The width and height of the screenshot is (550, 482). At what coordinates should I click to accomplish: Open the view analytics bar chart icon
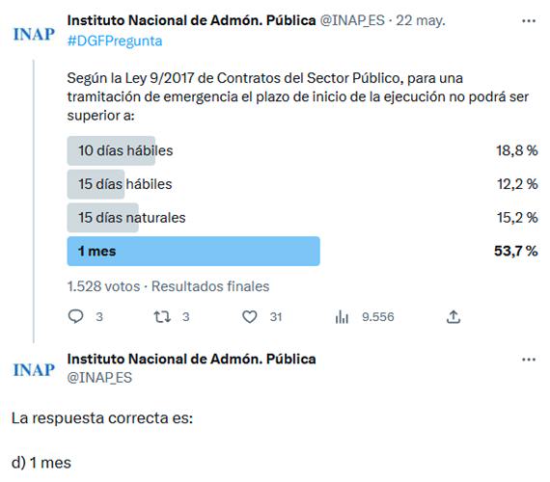(x=342, y=317)
